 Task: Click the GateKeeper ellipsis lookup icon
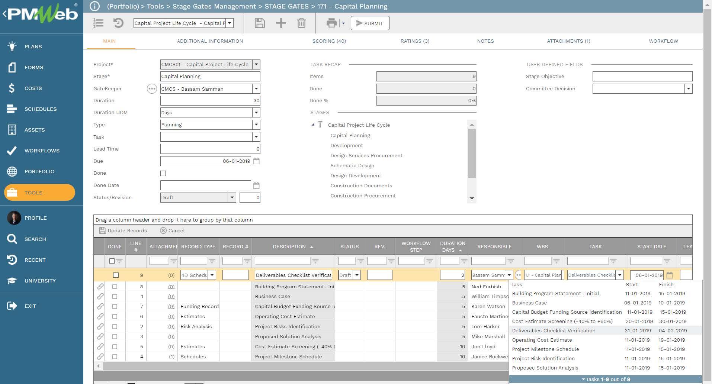coord(152,88)
